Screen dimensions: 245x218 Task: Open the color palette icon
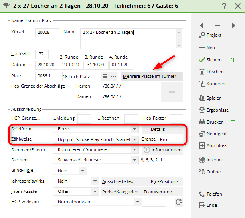[x=179, y=202]
